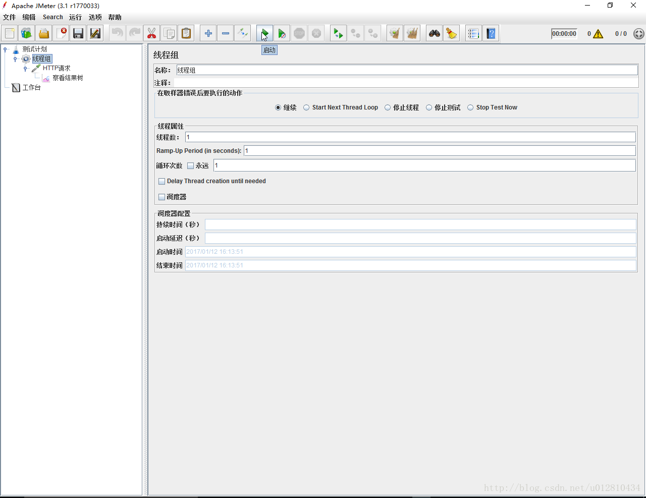Click the Undo arrow icon
This screenshot has height=498, width=646.
pyautogui.click(x=118, y=33)
